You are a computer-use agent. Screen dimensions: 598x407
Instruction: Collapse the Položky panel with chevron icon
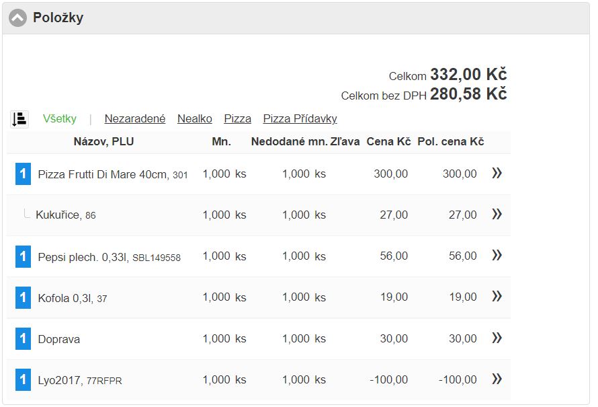click(x=17, y=18)
